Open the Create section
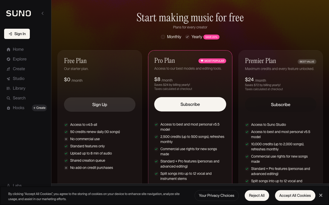 click(x=18, y=69)
